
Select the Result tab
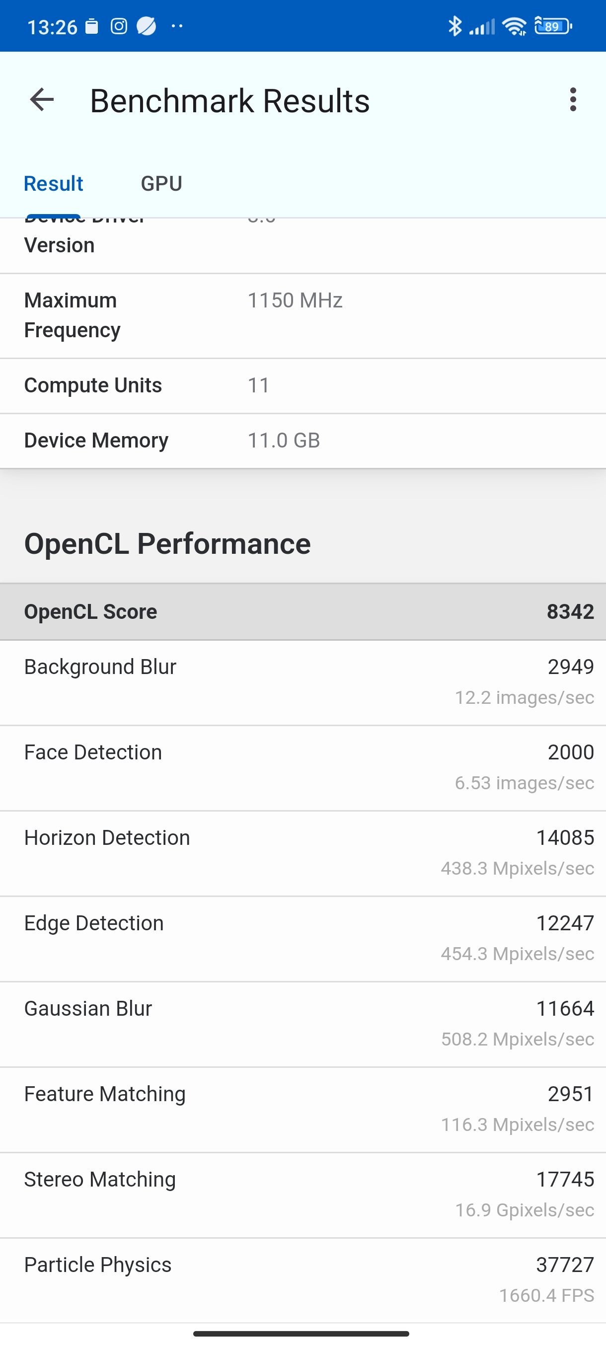click(53, 184)
